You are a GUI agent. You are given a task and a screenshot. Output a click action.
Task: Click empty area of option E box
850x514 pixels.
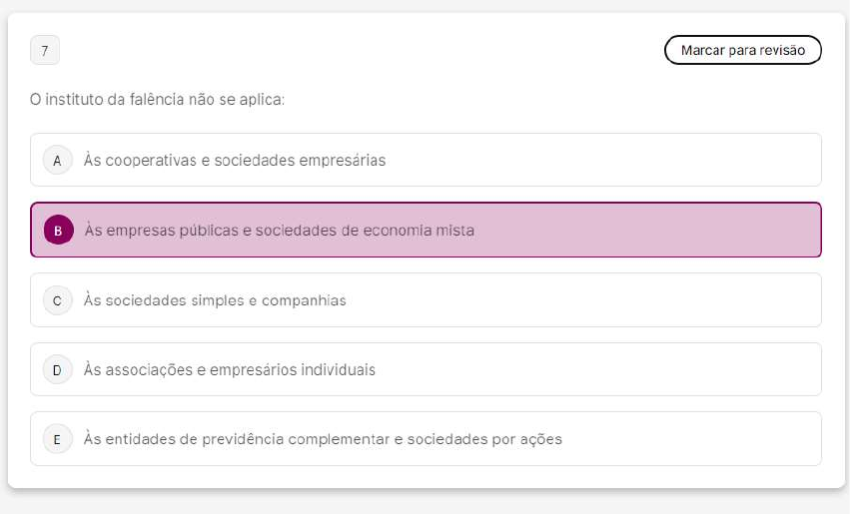[699, 439]
